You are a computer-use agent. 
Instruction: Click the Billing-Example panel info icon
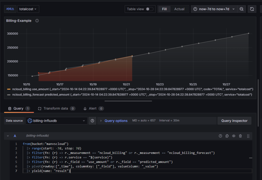pos(37,21)
